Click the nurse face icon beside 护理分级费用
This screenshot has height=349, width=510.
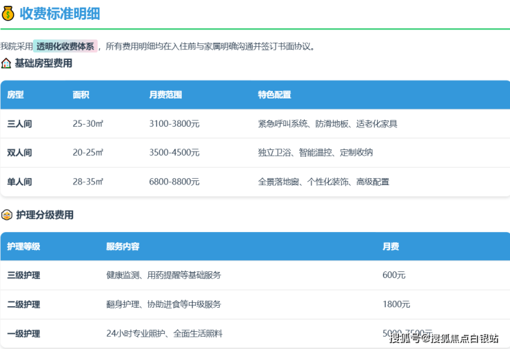coord(7,215)
